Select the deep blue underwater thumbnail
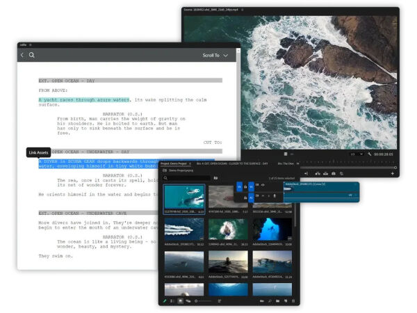Screen dimensions: 417x313 (x=228, y=289)
